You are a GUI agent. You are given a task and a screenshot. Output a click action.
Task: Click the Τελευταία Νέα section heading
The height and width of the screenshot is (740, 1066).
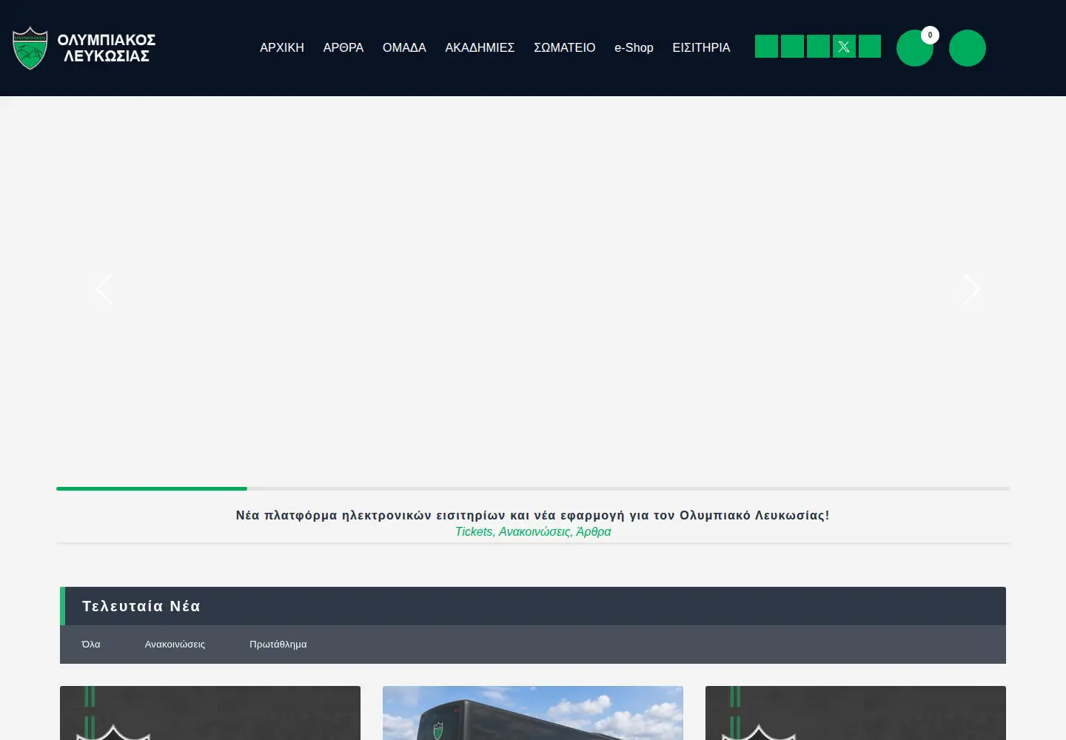coord(141,606)
